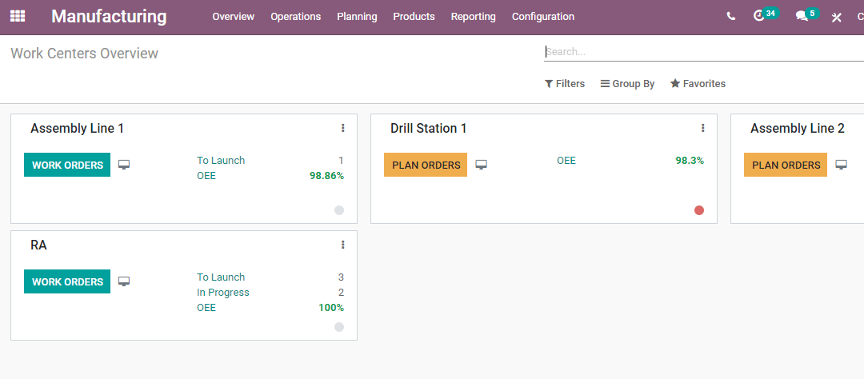
Task: Focus the Search input field
Action: 696,52
